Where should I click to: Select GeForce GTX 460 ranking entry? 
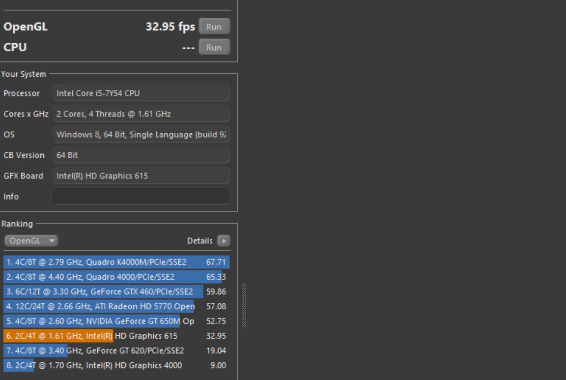[x=116, y=292]
